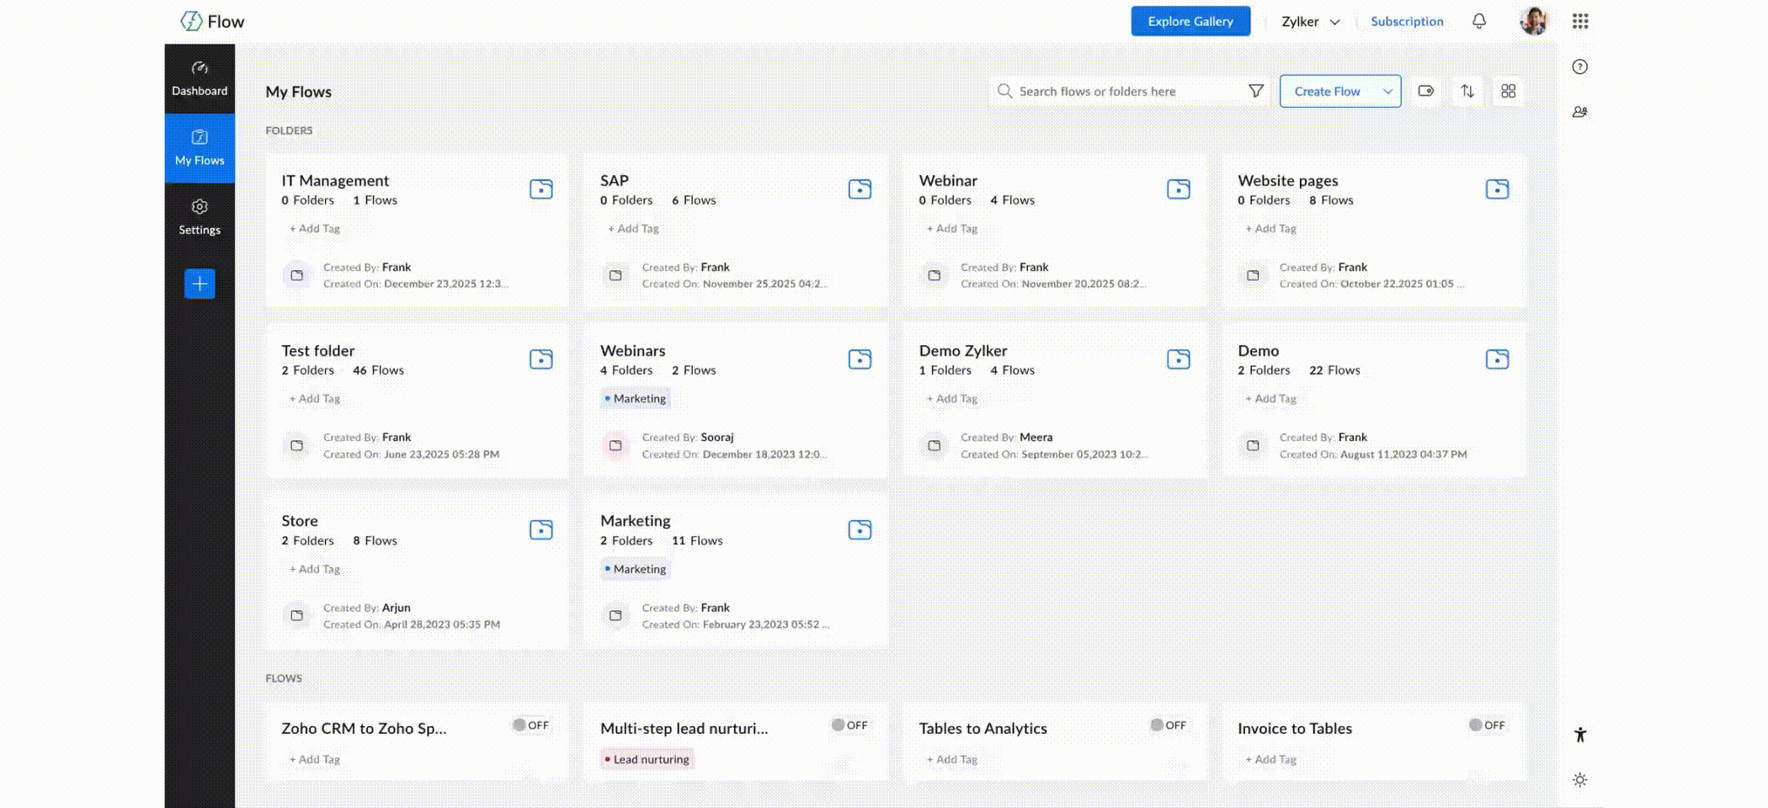Open the Subscription link
1768x808 pixels.
pos(1406,21)
